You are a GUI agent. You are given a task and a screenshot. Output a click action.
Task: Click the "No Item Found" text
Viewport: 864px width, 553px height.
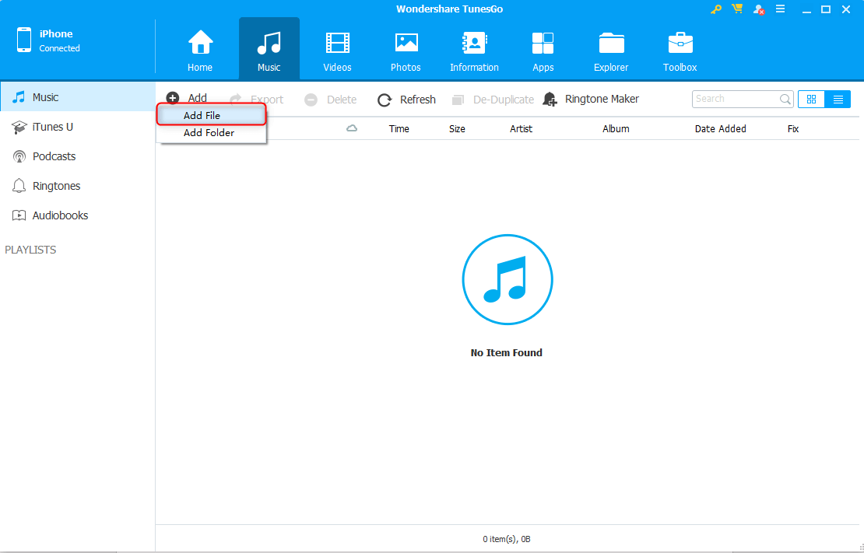click(x=507, y=352)
